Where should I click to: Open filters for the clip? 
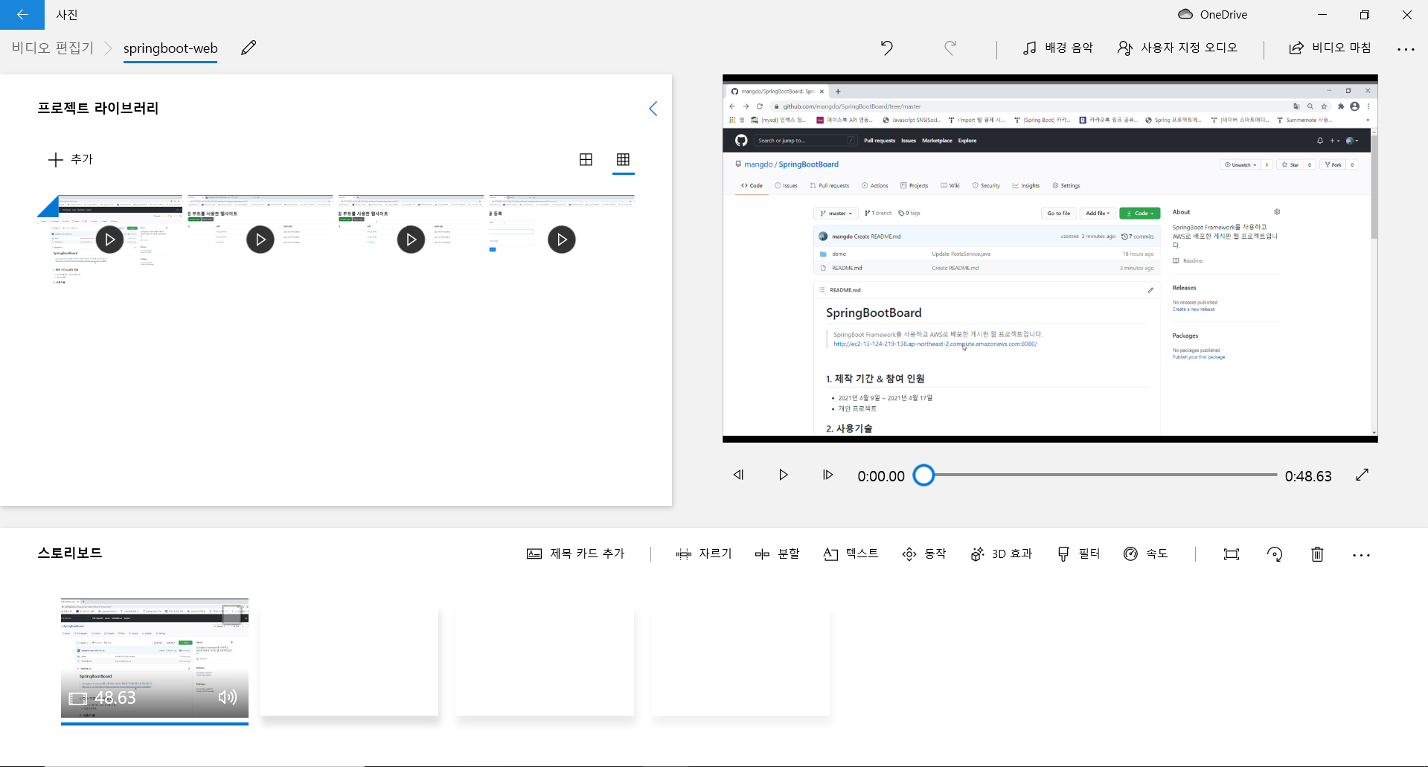coord(1078,553)
